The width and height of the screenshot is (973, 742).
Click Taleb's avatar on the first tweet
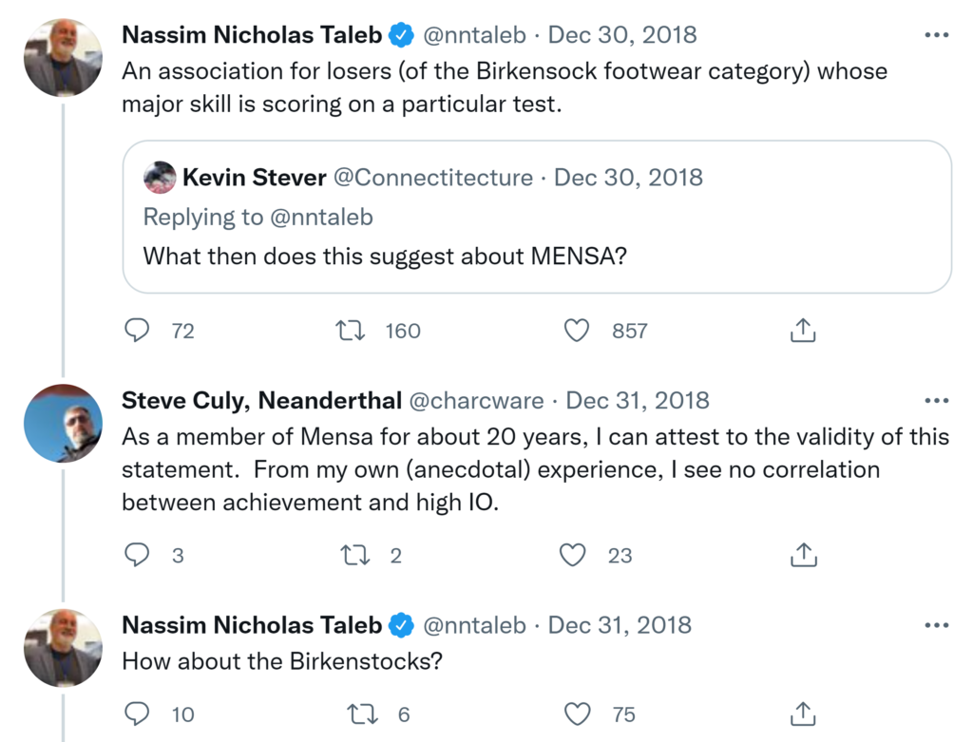(x=64, y=58)
